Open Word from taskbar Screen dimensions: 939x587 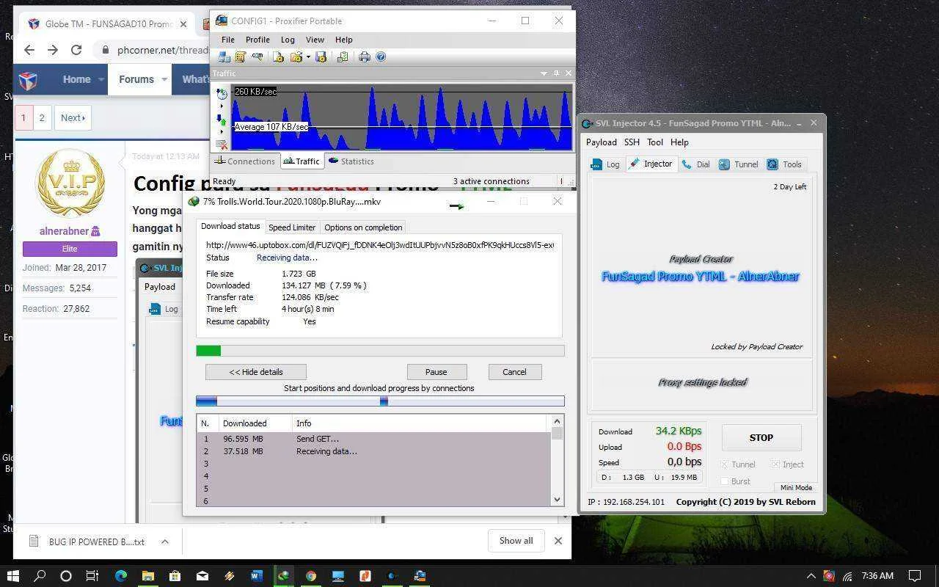pos(256,576)
